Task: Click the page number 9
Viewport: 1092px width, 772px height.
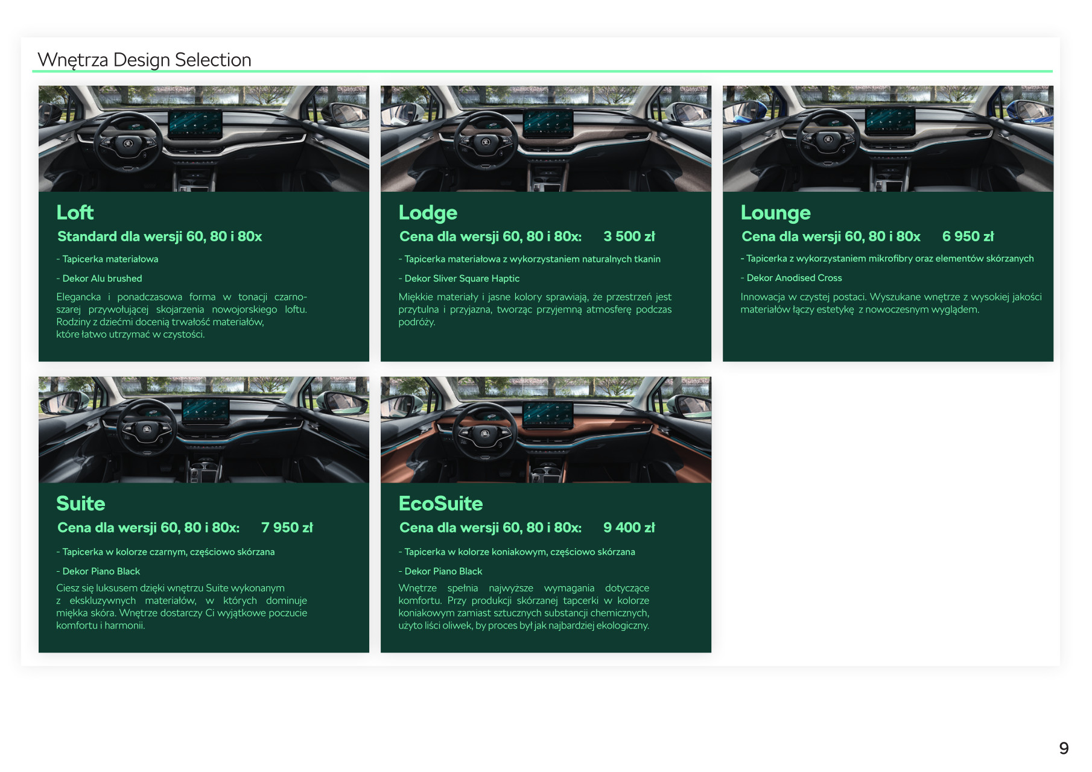Action: (1064, 748)
